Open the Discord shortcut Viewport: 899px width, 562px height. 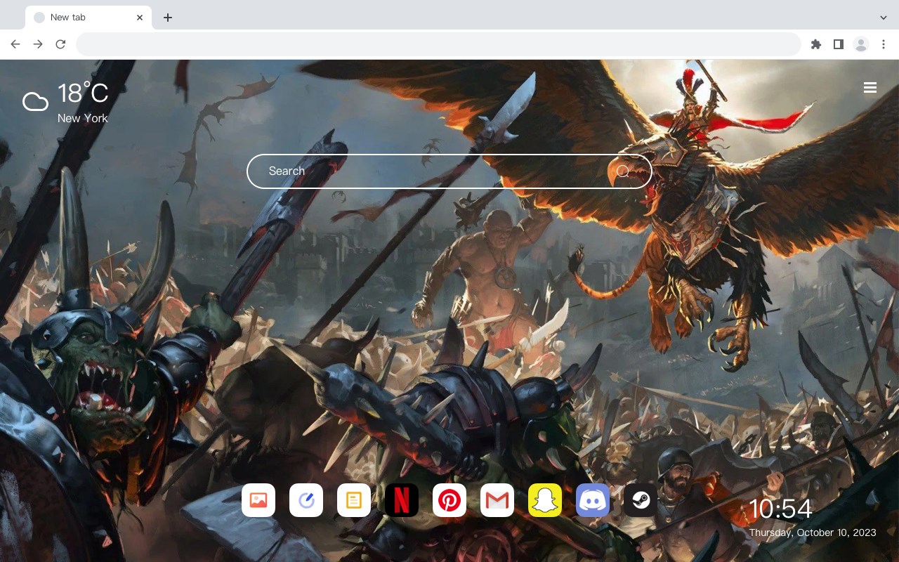(593, 500)
